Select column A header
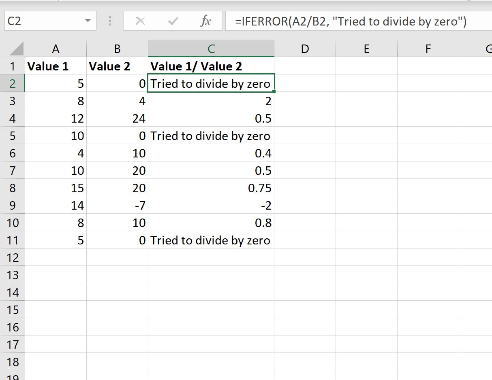492x380 pixels. pos(56,49)
